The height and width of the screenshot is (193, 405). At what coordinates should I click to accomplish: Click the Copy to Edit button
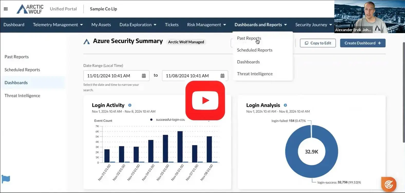[x=318, y=43]
